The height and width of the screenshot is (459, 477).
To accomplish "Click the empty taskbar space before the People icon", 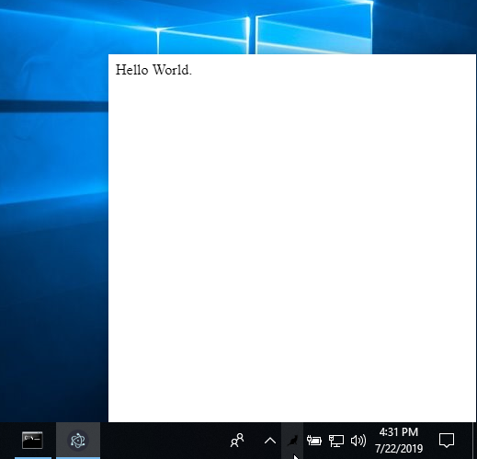I will [x=163, y=441].
